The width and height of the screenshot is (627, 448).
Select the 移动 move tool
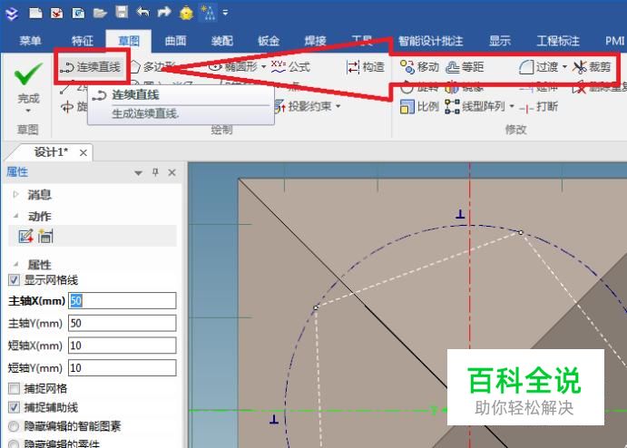click(419, 67)
